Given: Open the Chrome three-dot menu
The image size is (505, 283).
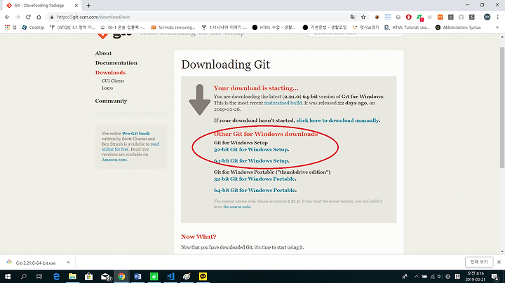Looking at the screenshot, I should pos(497,17).
